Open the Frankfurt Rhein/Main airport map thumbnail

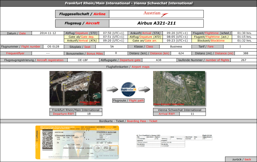coord(75,88)
